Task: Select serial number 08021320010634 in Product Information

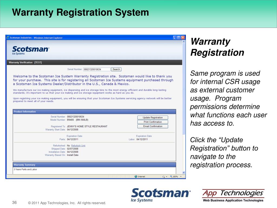Action: [x=76, y=117]
